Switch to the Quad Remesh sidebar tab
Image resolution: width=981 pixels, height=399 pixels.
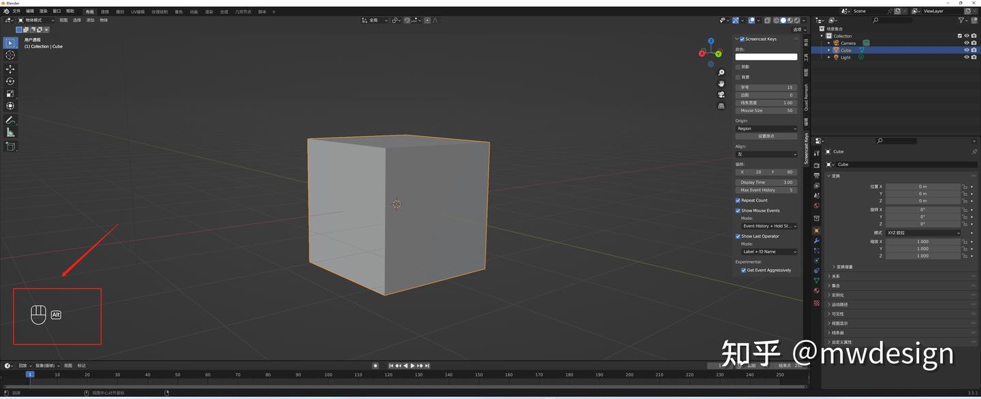click(807, 95)
